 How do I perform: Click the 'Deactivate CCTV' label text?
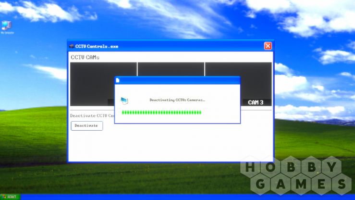tap(92, 115)
